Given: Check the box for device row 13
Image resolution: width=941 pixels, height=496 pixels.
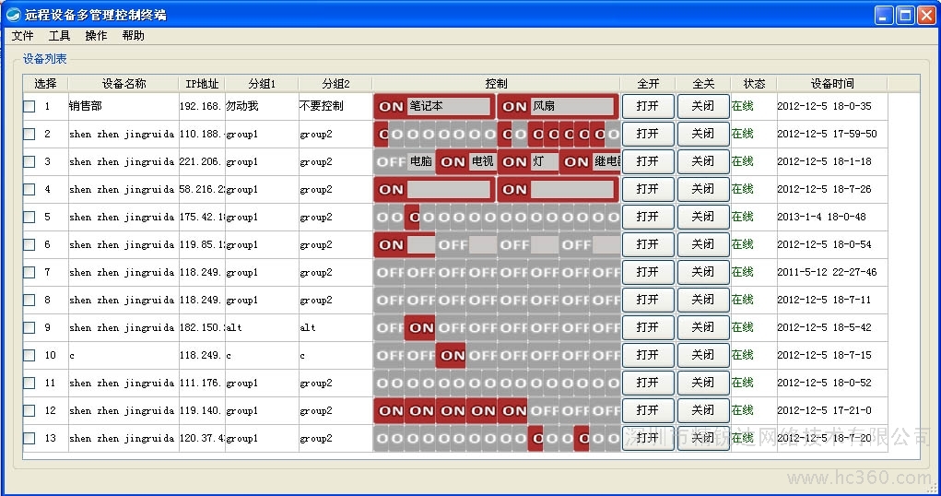Looking at the screenshot, I should [x=29, y=438].
